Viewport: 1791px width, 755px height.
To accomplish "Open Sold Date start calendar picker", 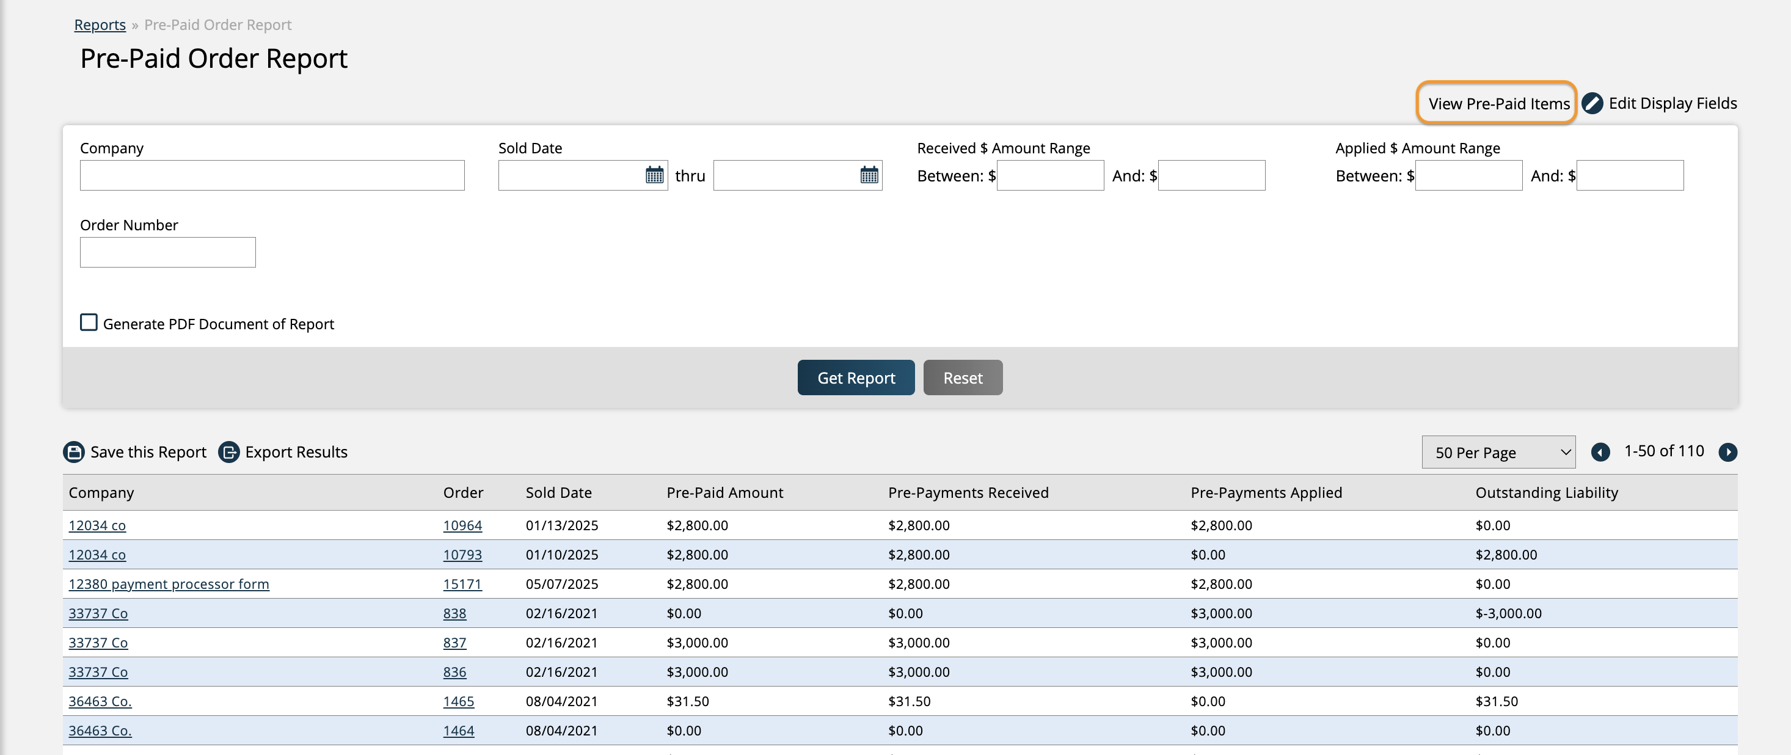I will (654, 175).
